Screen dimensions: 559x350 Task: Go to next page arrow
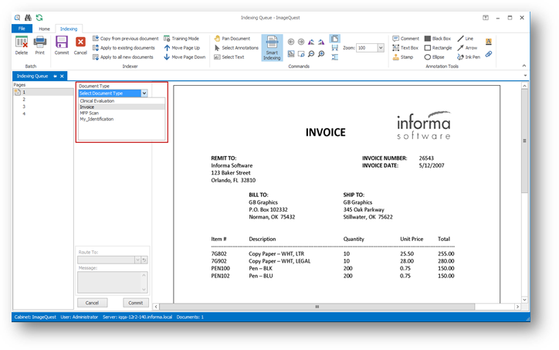[301, 42]
